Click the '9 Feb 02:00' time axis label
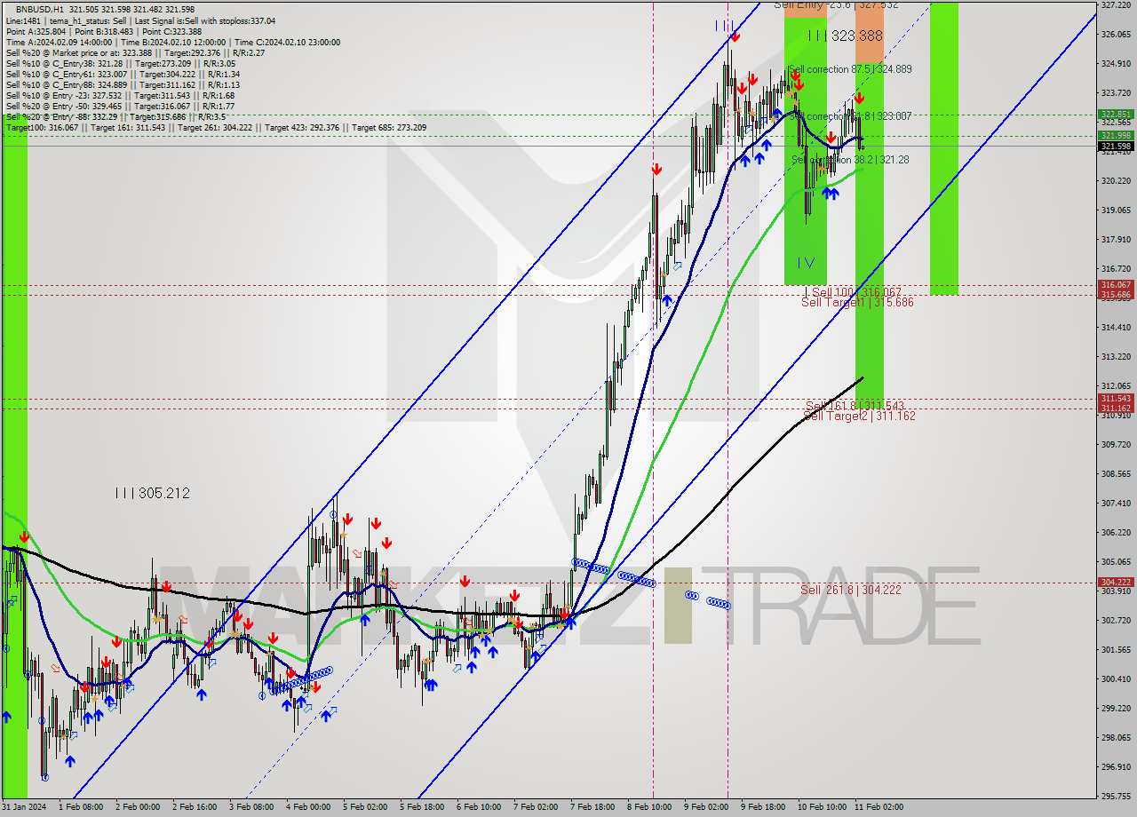Image resolution: width=1137 pixels, height=817 pixels. [706, 807]
